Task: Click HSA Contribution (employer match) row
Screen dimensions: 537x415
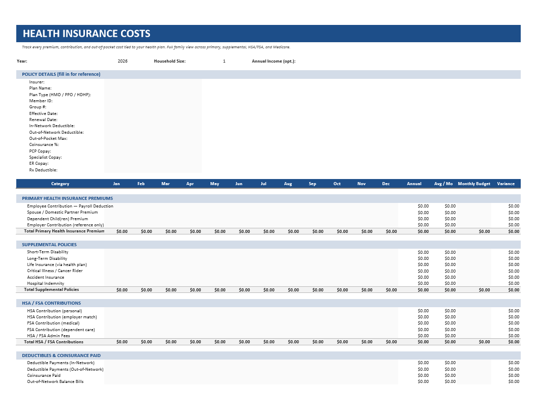Action: (268, 317)
